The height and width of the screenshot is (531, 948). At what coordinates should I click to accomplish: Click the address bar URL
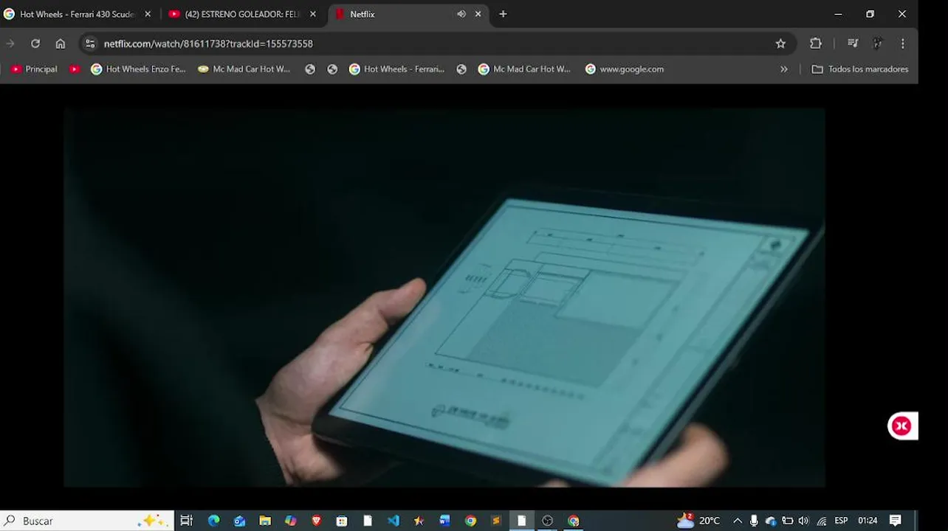pos(208,44)
